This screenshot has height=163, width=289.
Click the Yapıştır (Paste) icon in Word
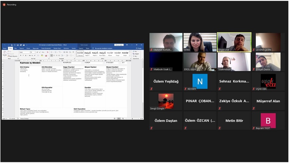[x=4, y=53]
